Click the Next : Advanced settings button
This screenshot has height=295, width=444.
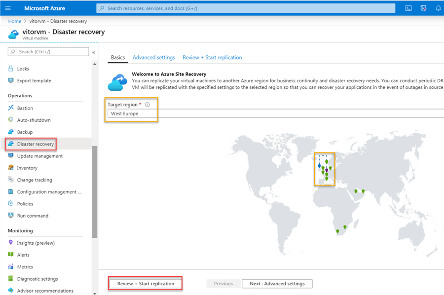click(x=277, y=284)
